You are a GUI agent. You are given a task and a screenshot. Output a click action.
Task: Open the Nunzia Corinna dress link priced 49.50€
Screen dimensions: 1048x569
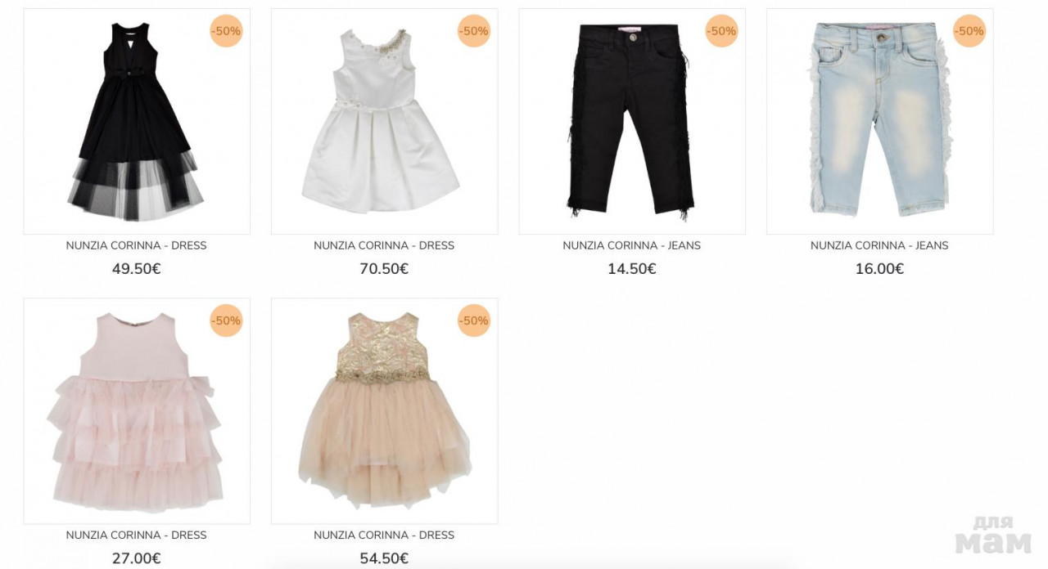click(137, 245)
